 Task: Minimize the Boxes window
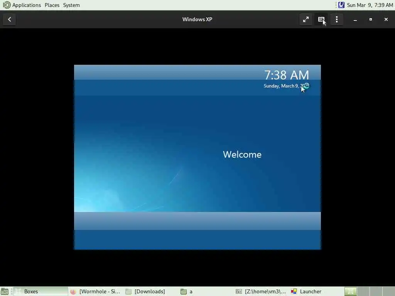point(355,19)
